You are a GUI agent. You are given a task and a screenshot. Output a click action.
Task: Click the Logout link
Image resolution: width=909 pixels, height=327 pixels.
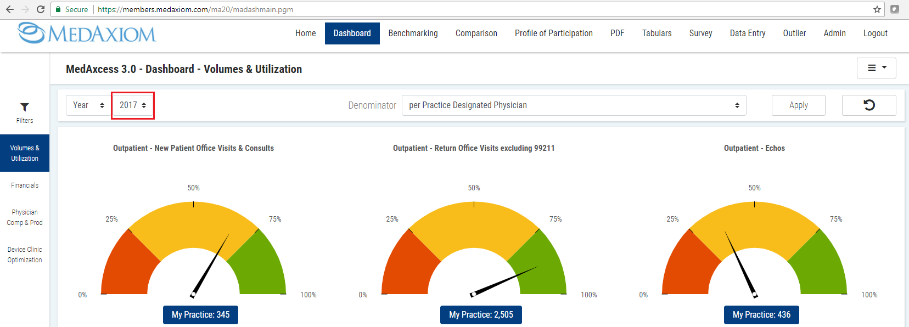pyautogui.click(x=875, y=33)
